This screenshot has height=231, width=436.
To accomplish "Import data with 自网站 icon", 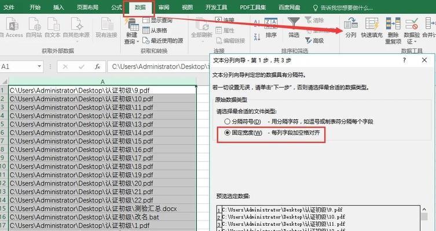I will tap(34, 27).
